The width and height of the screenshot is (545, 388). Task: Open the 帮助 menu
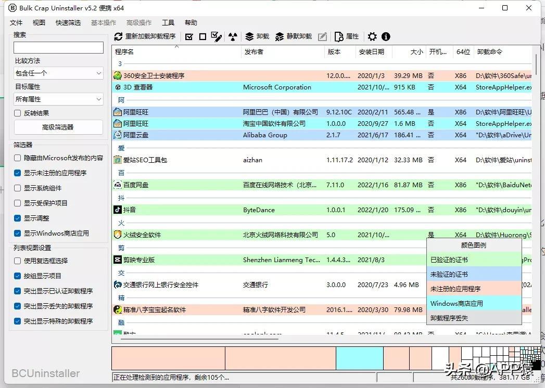click(x=191, y=22)
